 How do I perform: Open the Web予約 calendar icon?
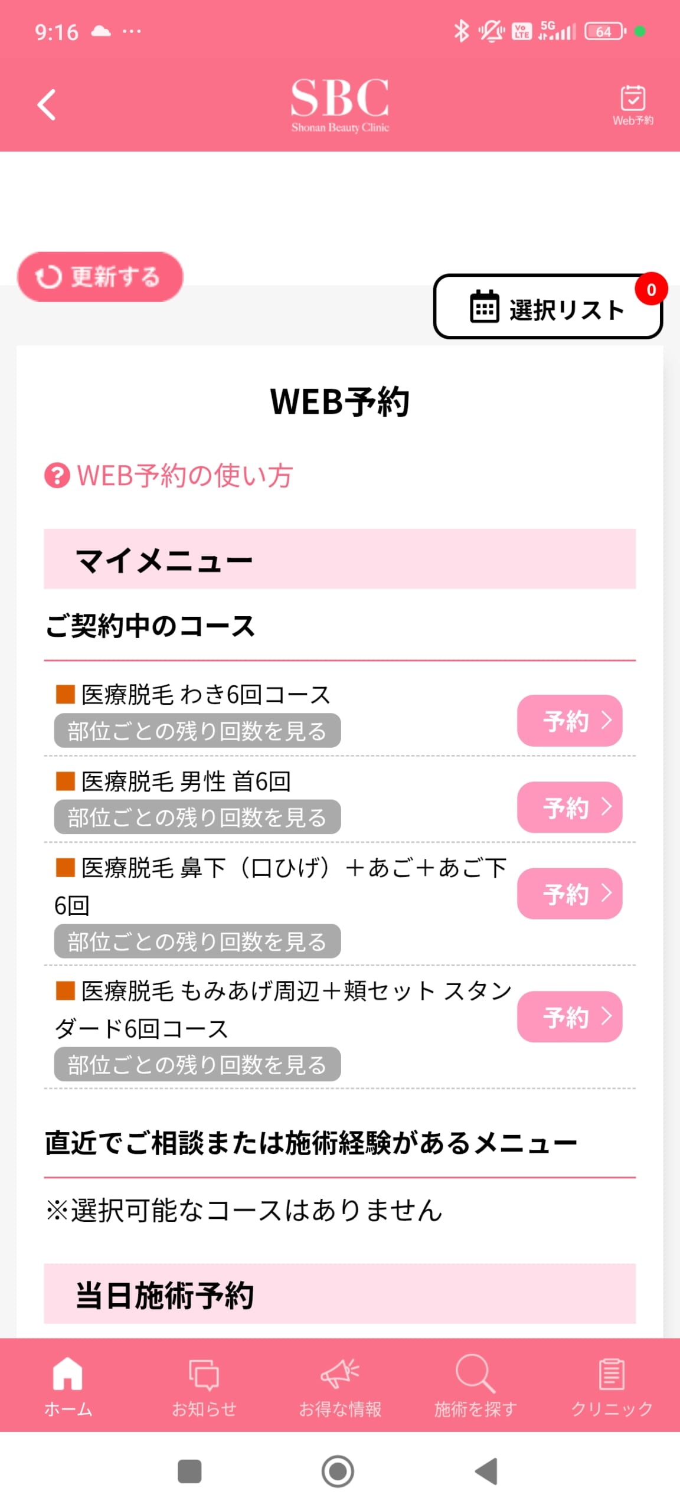(632, 104)
